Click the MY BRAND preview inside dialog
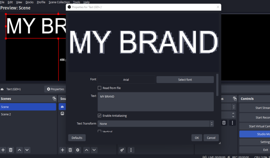 (x=143, y=42)
